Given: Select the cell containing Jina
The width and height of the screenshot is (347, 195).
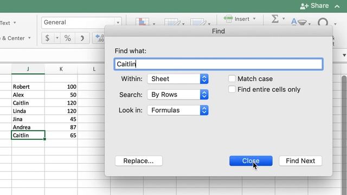Looking at the screenshot, I should (x=28, y=119).
